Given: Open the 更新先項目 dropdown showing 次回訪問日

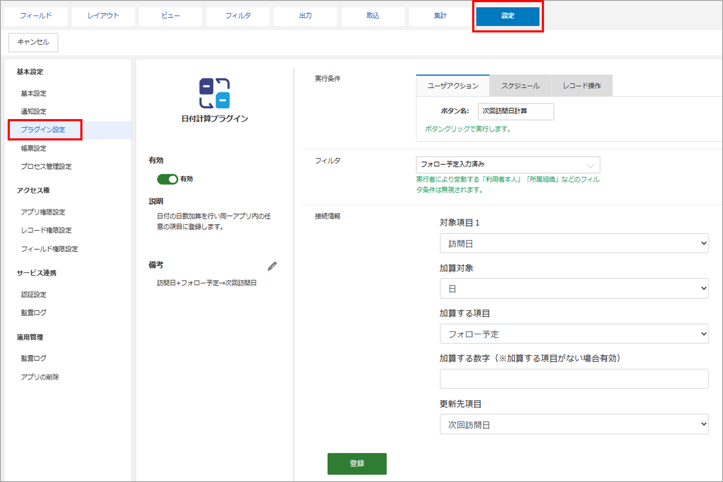Looking at the screenshot, I should [574, 424].
